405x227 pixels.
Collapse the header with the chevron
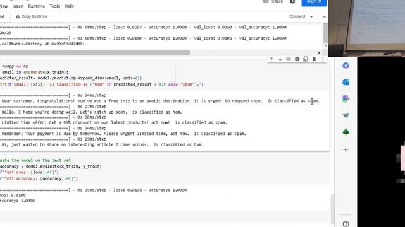pos(324,17)
